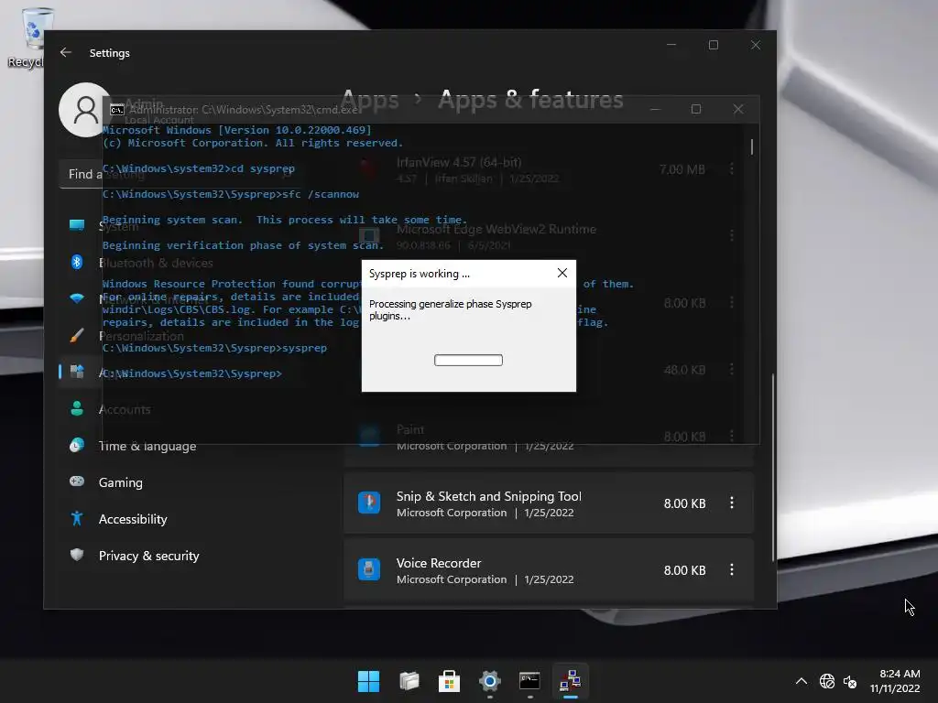Select the Snip & Sketch and Snipping Tool entry
Screen dimensions: 938x703
click(x=549, y=503)
